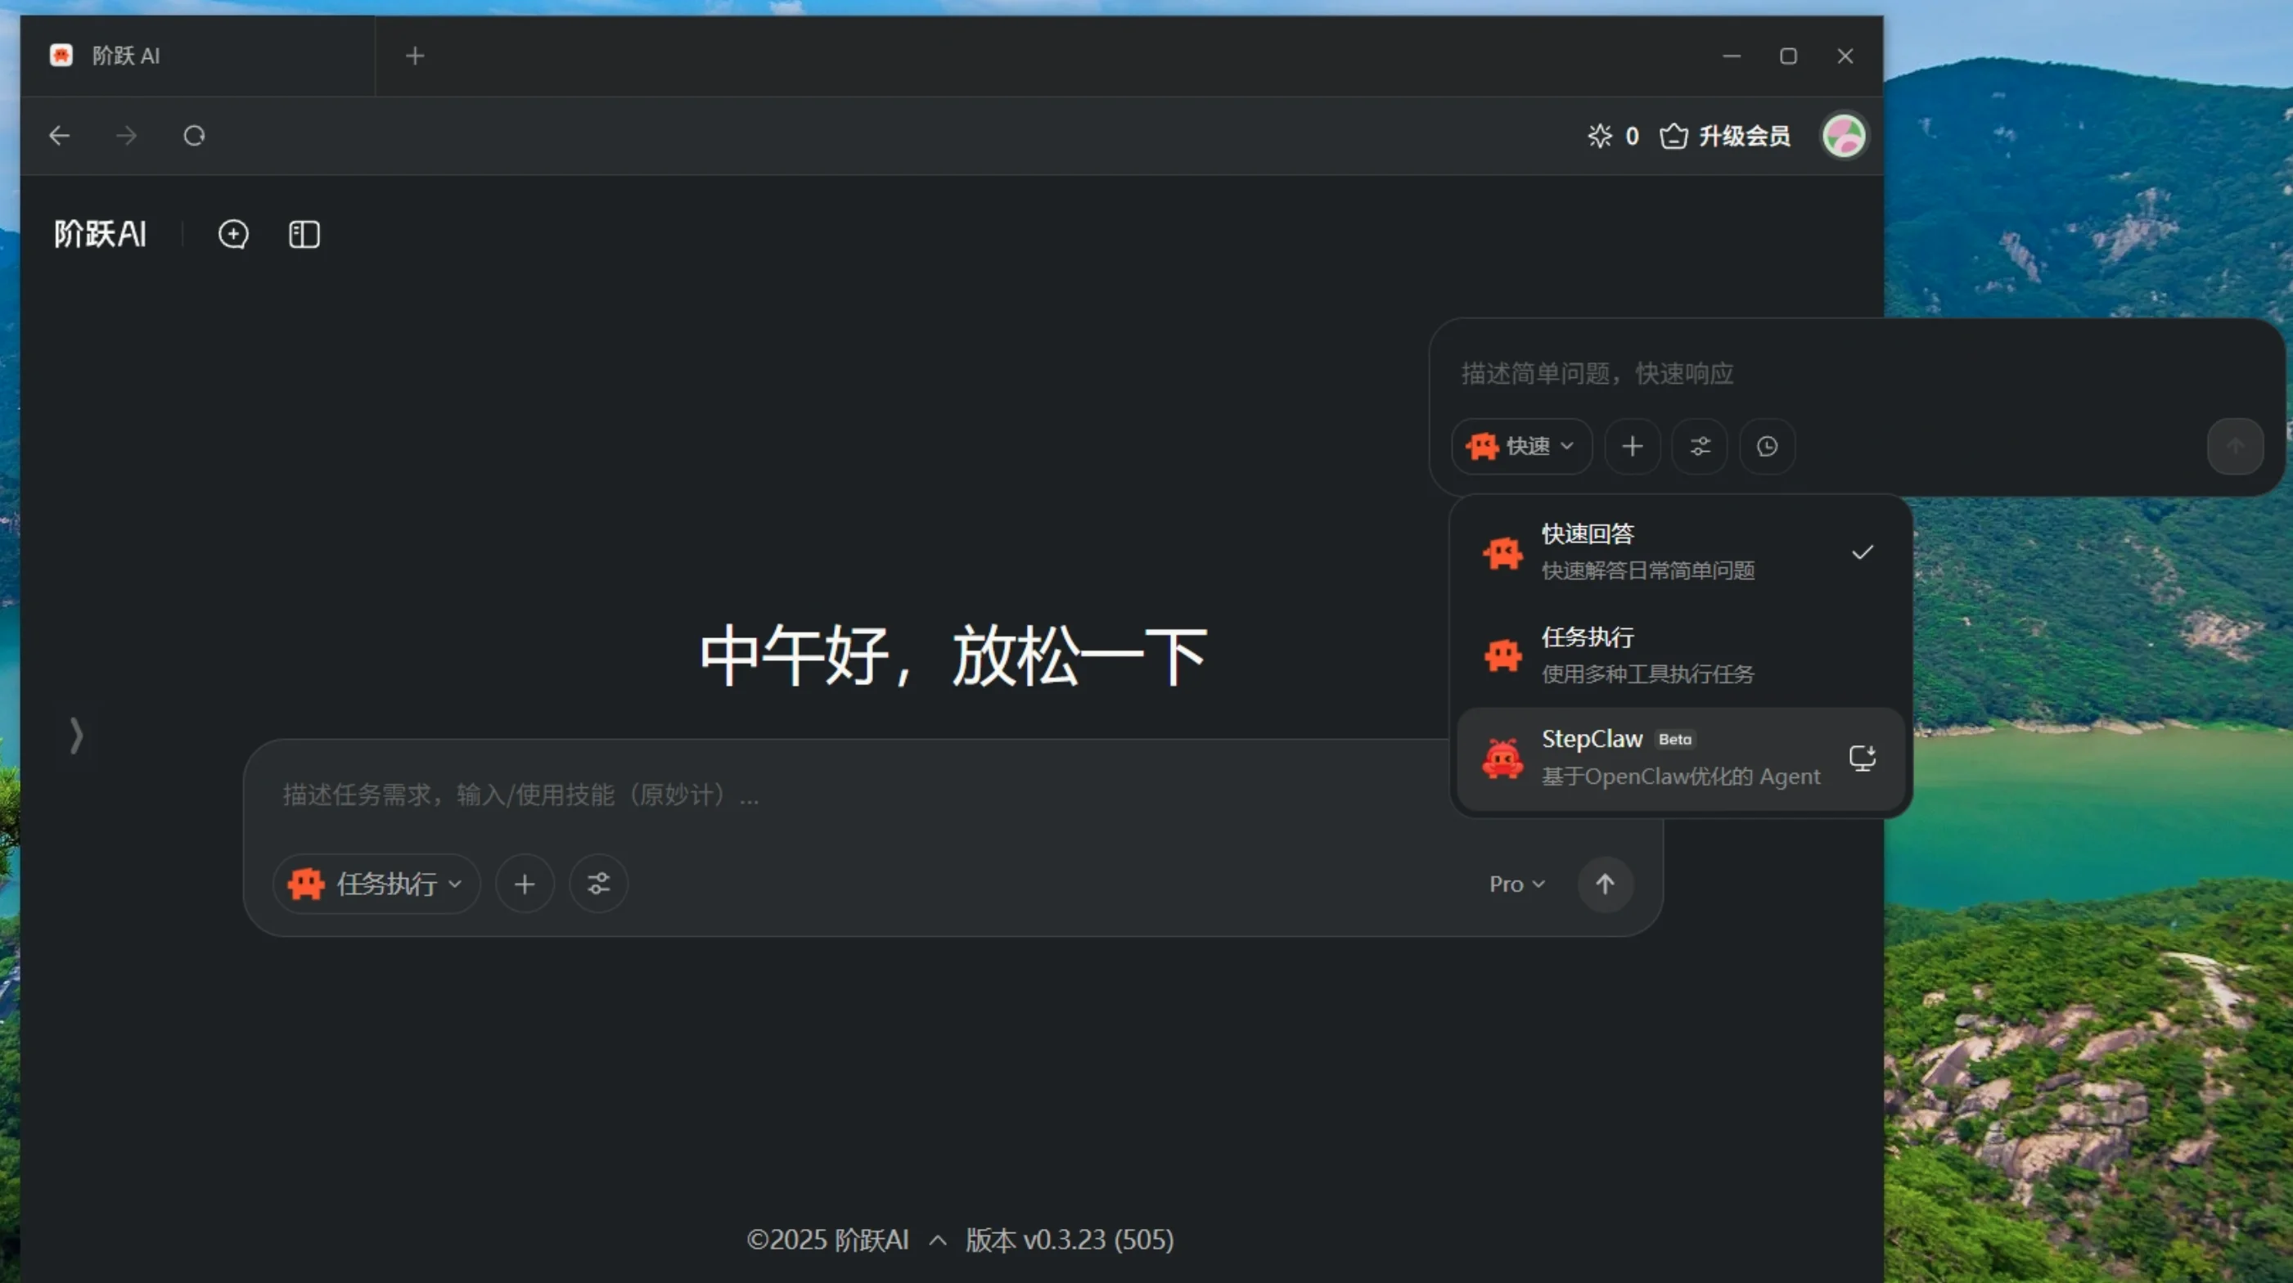Add attachment in the main input box
Screen dimensions: 2293x1283
pyautogui.click(x=525, y=885)
